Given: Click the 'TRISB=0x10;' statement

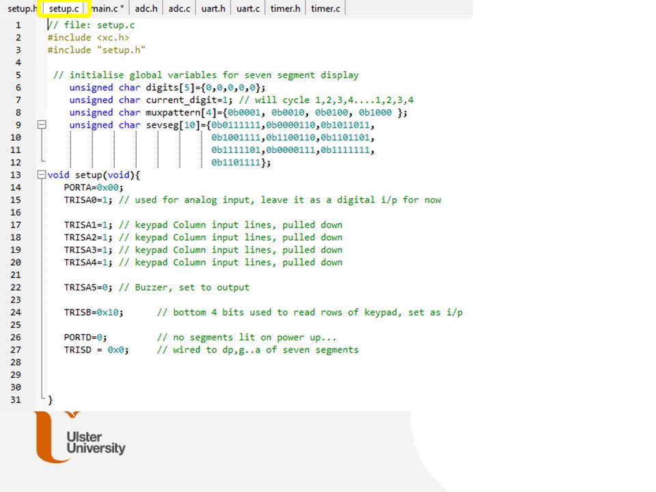Looking at the screenshot, I should point(94,312).
